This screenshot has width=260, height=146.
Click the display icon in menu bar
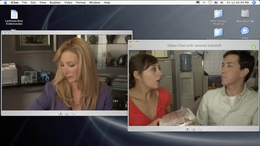pos(198,2)
